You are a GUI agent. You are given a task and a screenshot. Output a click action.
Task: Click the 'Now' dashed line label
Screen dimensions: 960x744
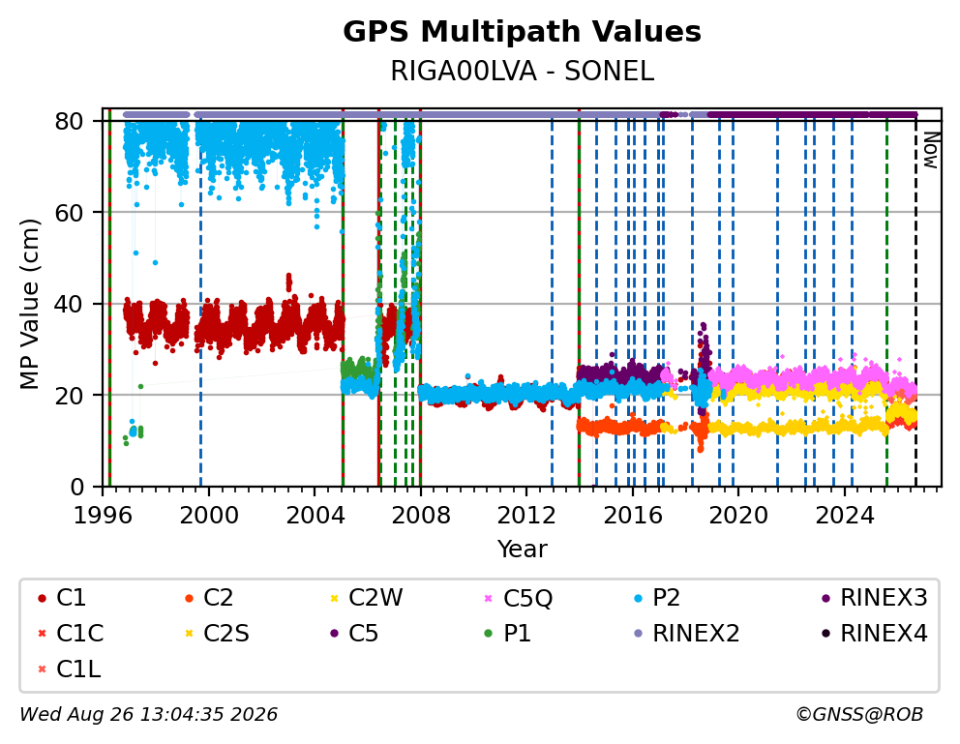[931, 151]
